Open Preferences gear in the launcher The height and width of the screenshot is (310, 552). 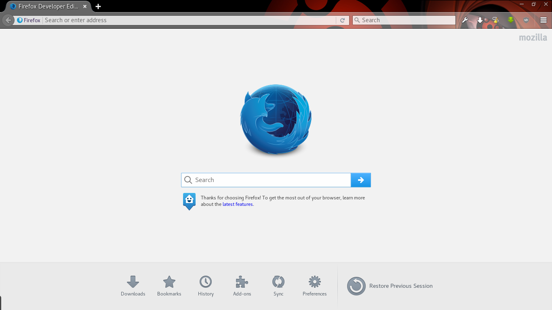315,286
